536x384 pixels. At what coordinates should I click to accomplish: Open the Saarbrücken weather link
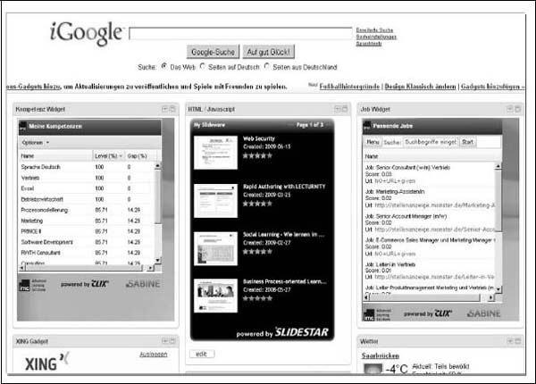tap(381, 355)
